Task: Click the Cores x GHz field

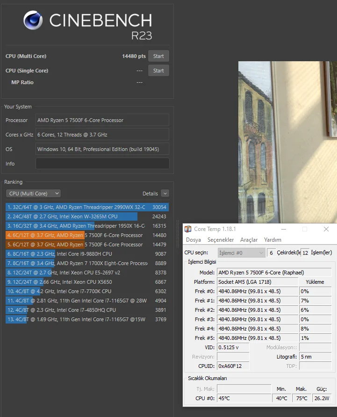Action: pos(102,135)
